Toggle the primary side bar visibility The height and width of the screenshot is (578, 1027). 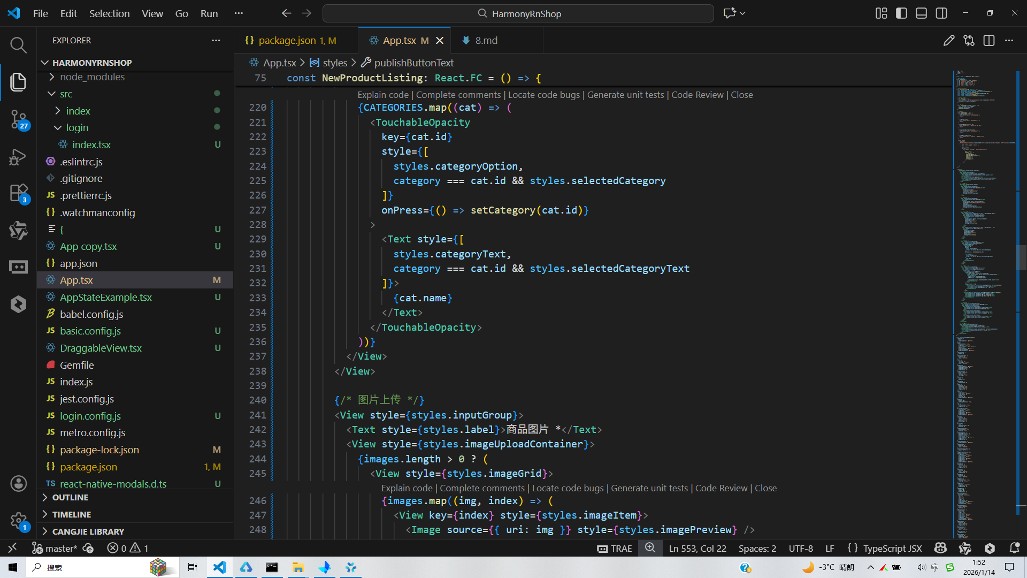[x=901, y=13]
